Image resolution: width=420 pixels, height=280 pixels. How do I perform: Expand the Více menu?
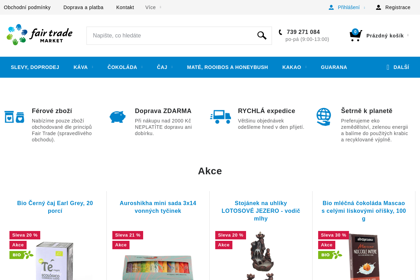pyautogui.click(x=153, y=7)
